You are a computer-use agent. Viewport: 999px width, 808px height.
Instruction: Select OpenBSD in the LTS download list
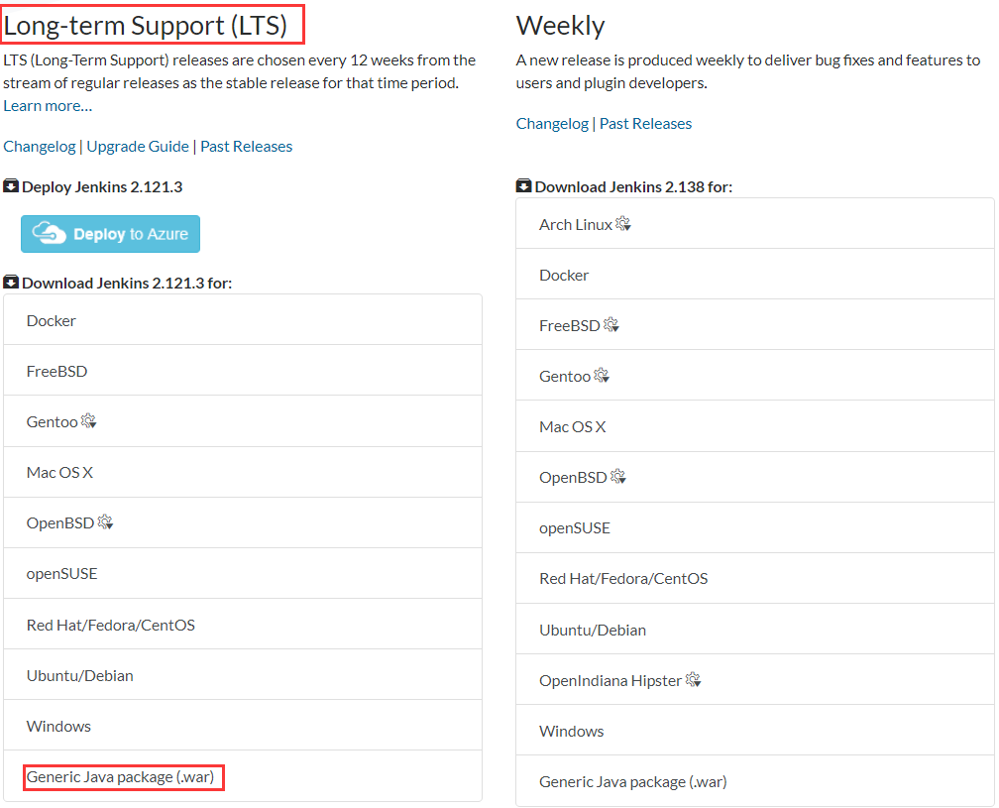[x=242, y=522]
